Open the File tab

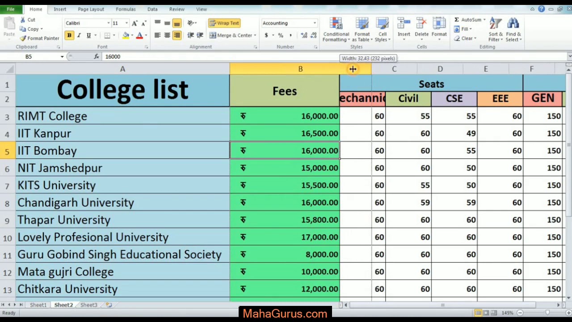(x=10, y=9)
